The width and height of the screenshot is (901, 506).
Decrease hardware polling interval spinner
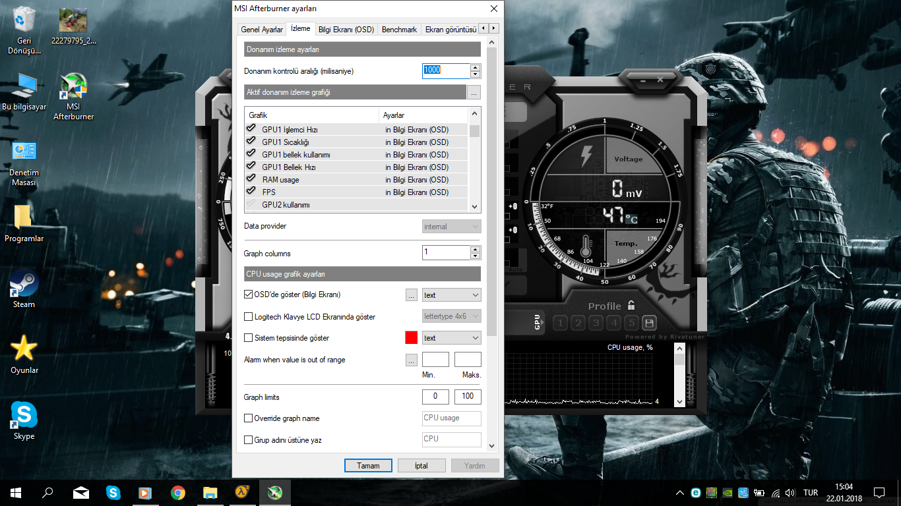point(476,74)
